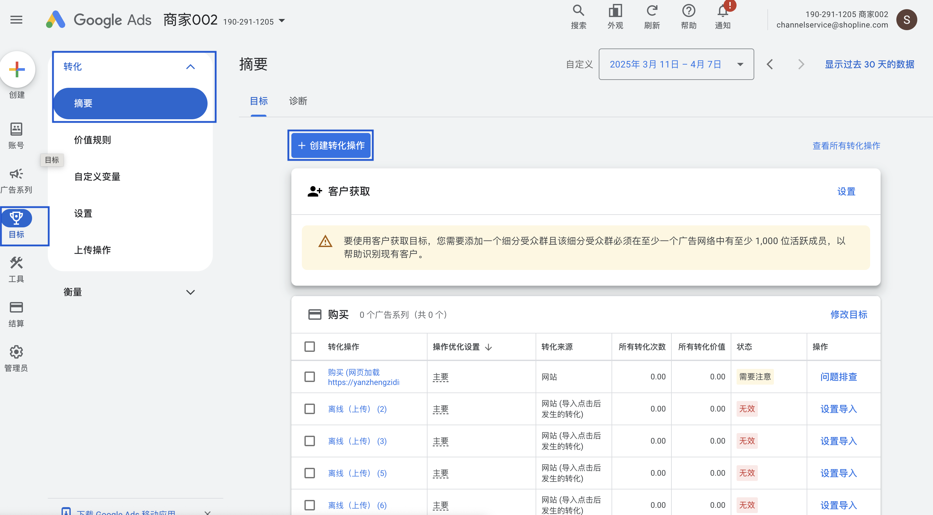The image size is (933, 515).
Task: Click 无效 status in 离线（上传）(2) row
Action: pos(747,409)
